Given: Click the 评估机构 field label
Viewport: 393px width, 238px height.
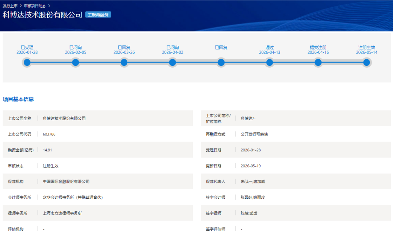Looking at the screenshot, I should coord(16,229).
